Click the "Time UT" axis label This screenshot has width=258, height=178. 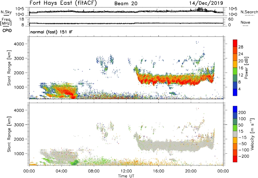click(x=126, y=176)
